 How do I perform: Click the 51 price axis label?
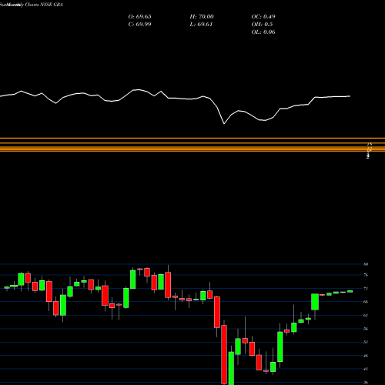(366, 342)
